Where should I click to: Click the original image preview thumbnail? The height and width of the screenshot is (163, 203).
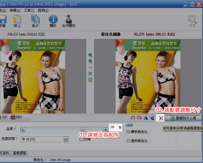pyautogui.click(x=32, y=77)
